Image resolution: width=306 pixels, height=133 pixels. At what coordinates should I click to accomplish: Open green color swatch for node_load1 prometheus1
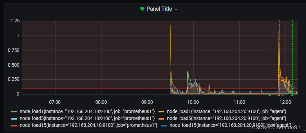[14, 112]
